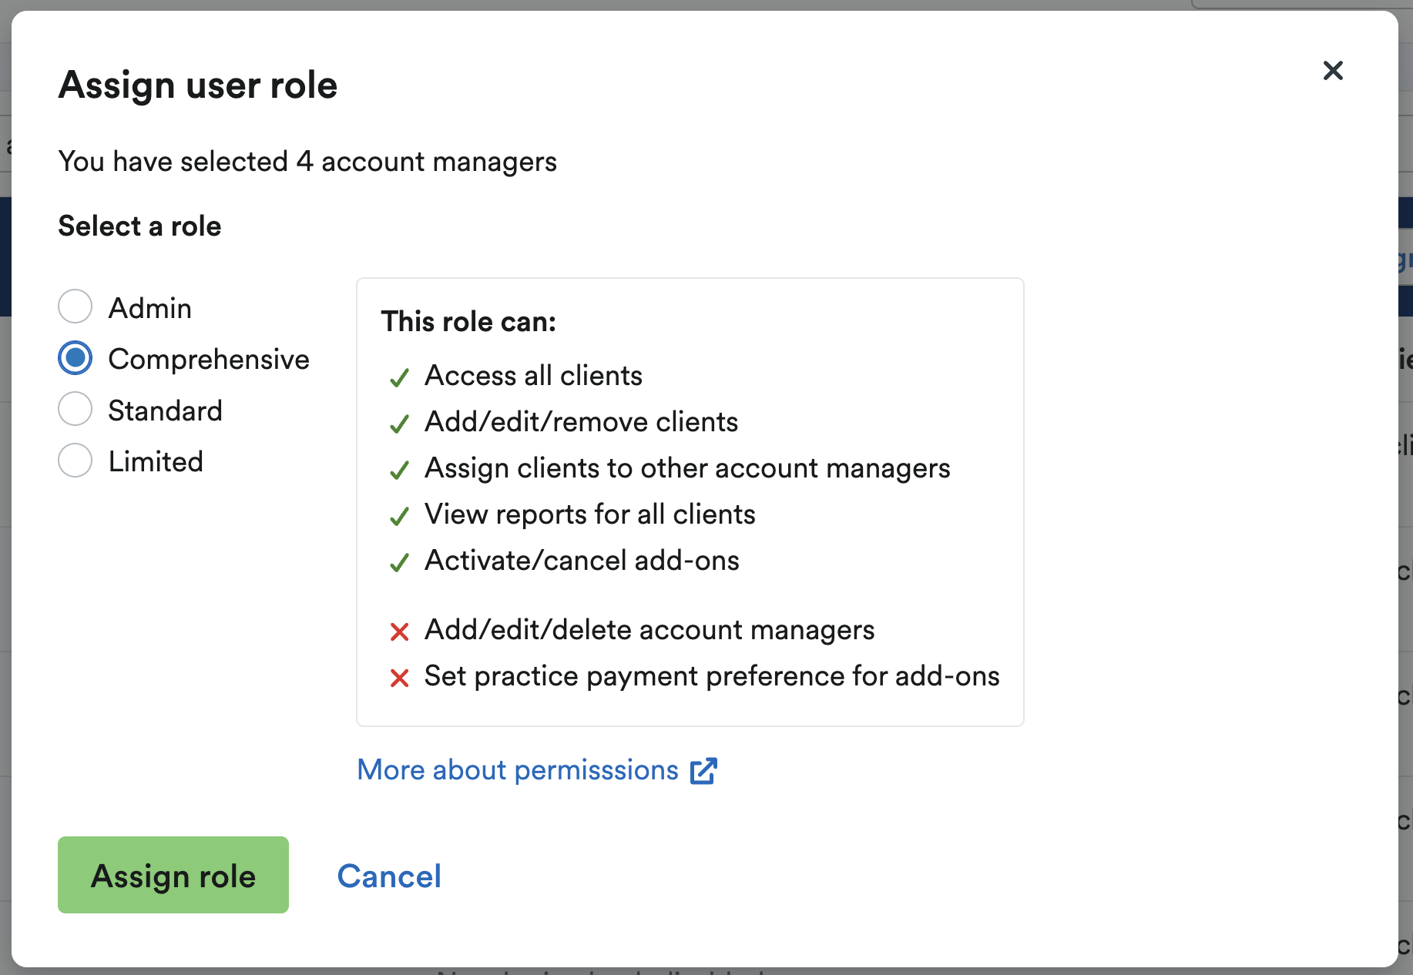
Task: Select the Comprehensive role radio button
Action: coord(76,358)
